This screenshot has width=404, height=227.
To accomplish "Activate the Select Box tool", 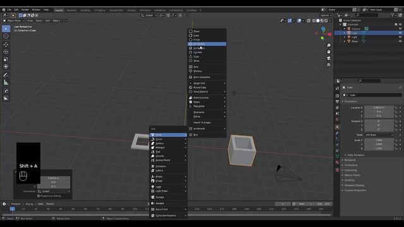I will 6,28.
